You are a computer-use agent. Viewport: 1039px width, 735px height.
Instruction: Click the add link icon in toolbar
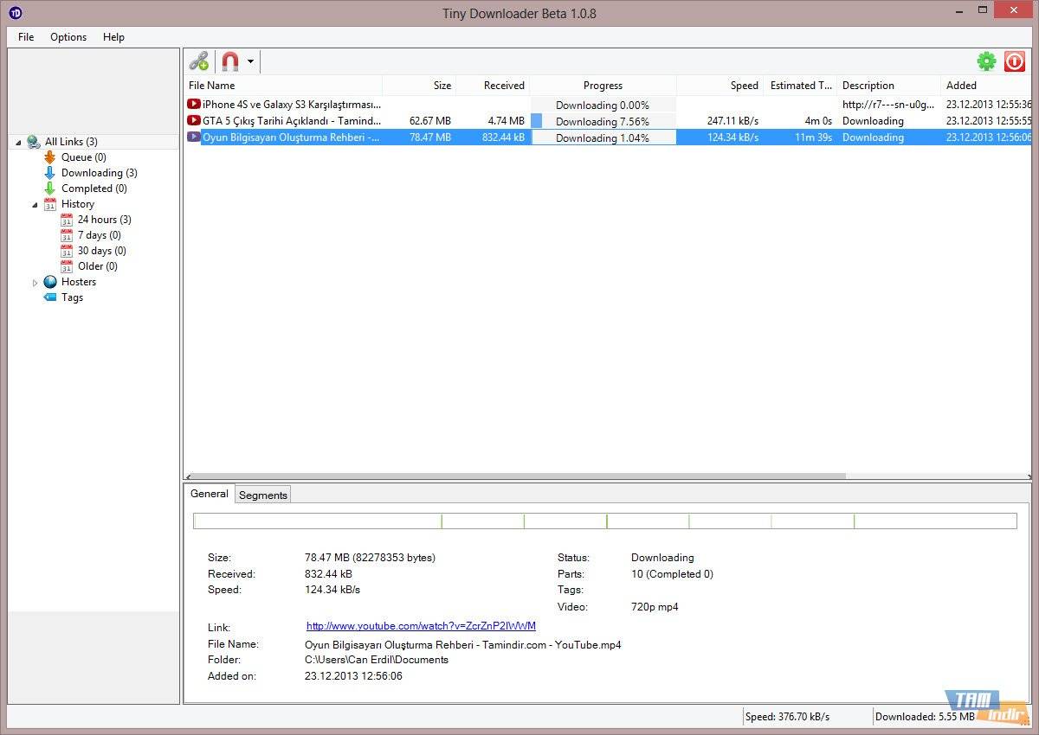pos(199,61)
